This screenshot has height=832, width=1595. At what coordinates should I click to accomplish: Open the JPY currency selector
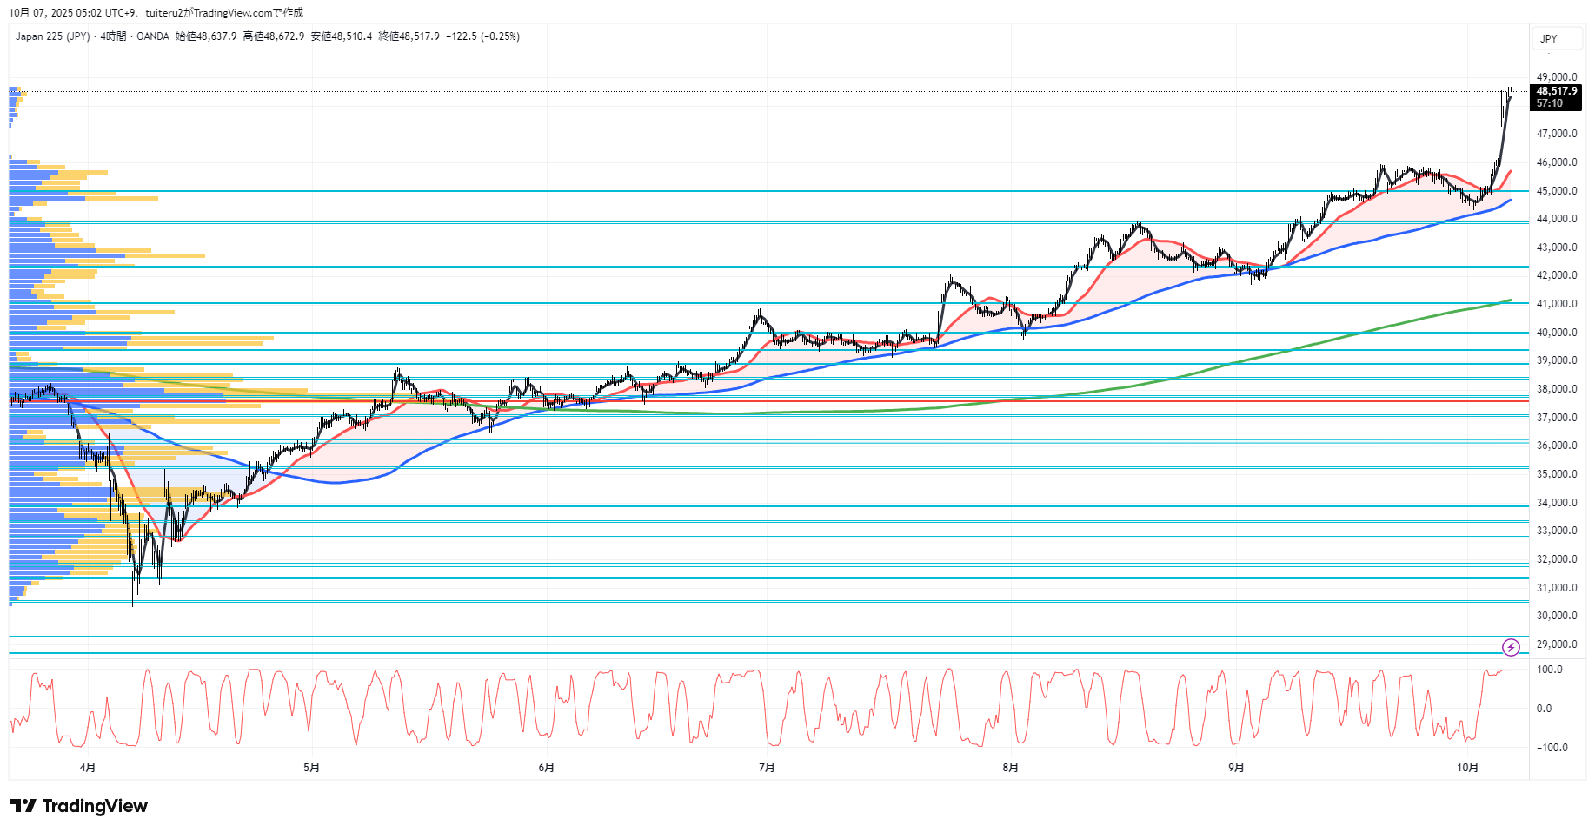pos(1548,38)
